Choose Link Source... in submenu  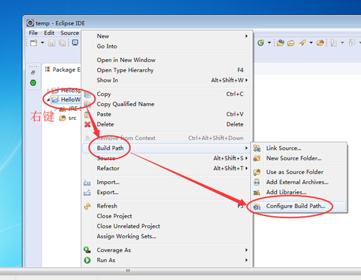coord(299,148)
